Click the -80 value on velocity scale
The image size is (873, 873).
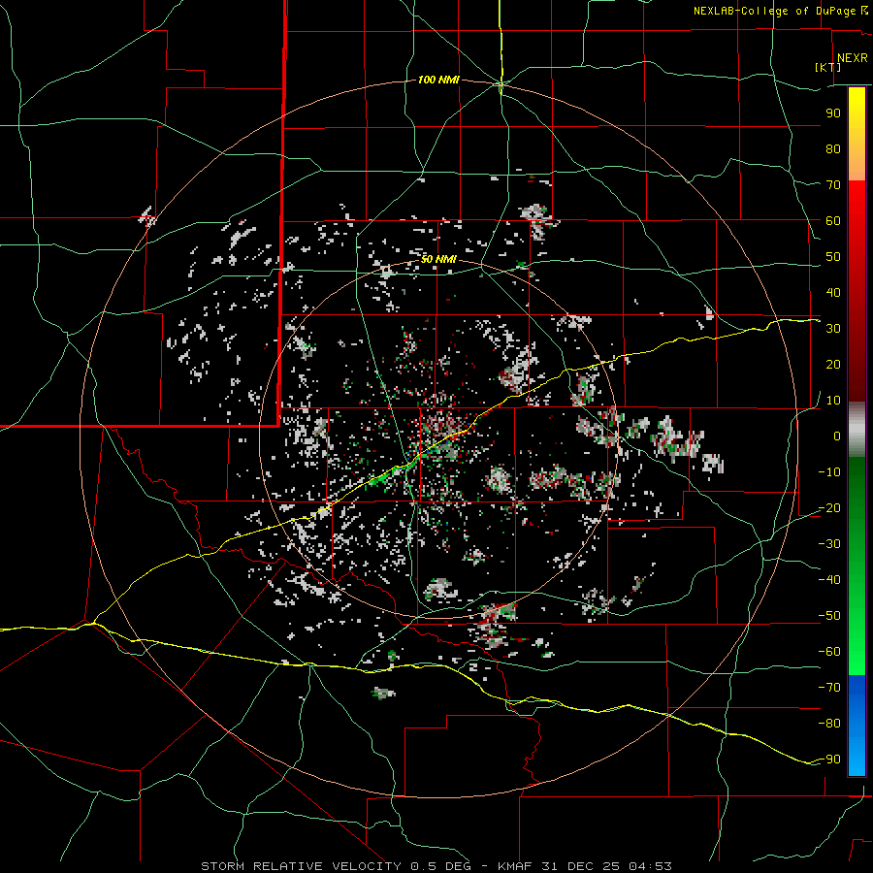click(x=829, y=724)
